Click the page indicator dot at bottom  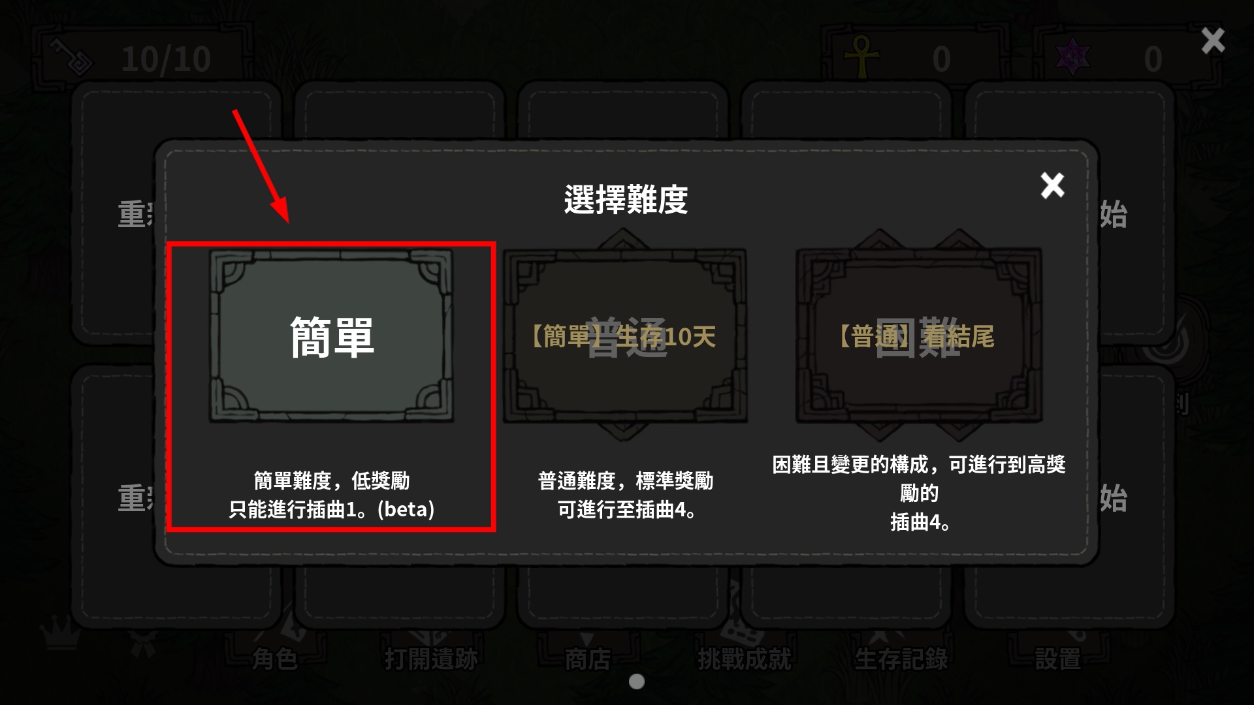click(x=637, y=681)
